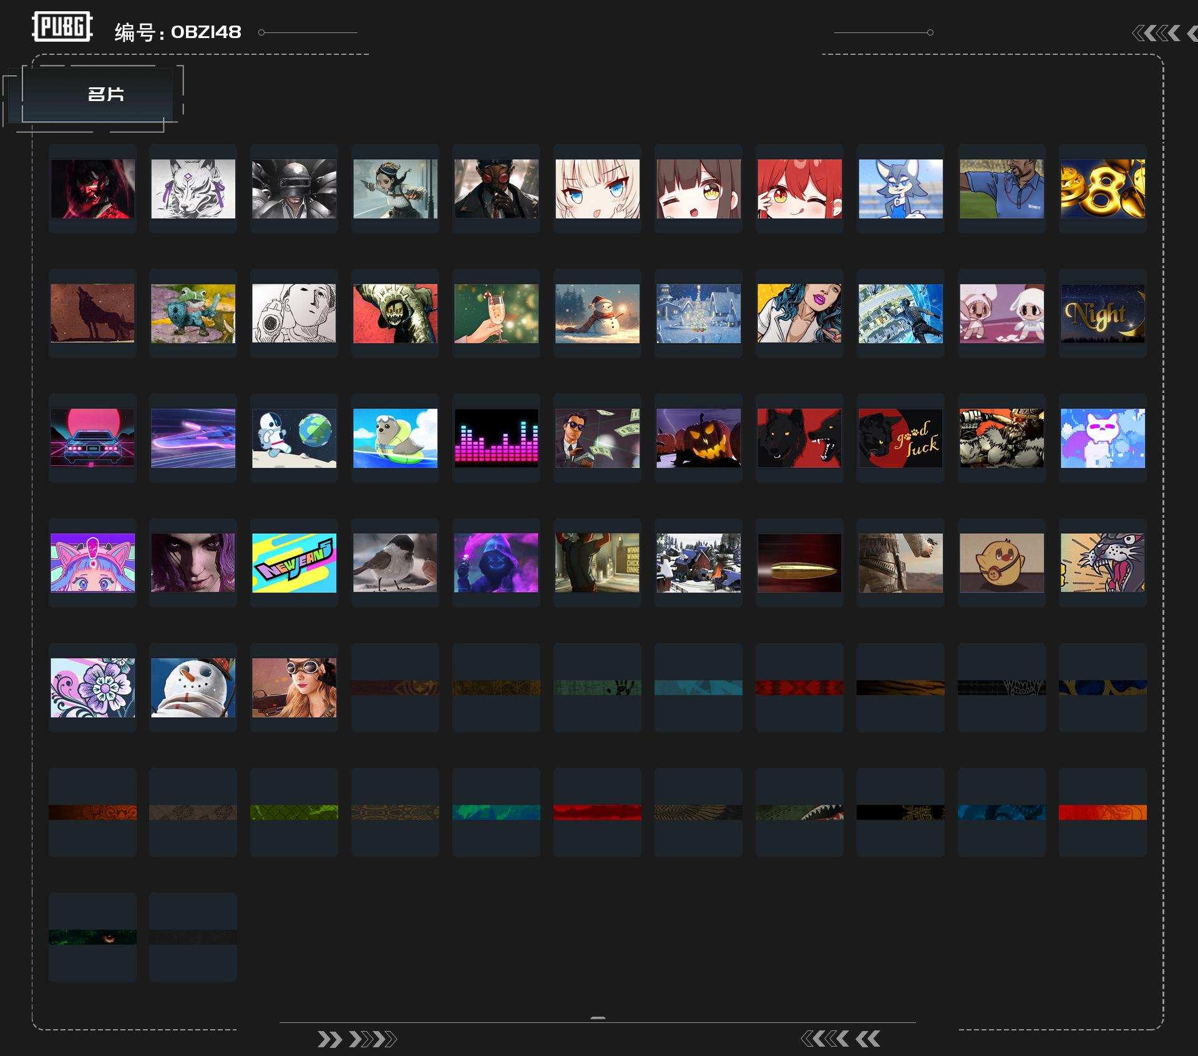Image resolution: width=1198 pixels, height=1056 pixels.
Task: Pick the Winner Winner Chicken Dinner nameplate
Action: point(598,563)
